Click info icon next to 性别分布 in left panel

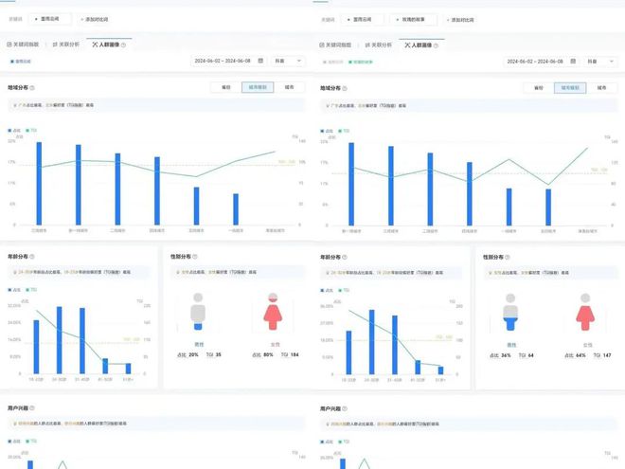point(195,257)
